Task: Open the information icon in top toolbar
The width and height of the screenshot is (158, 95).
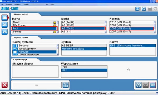Action: pos(144,9)
